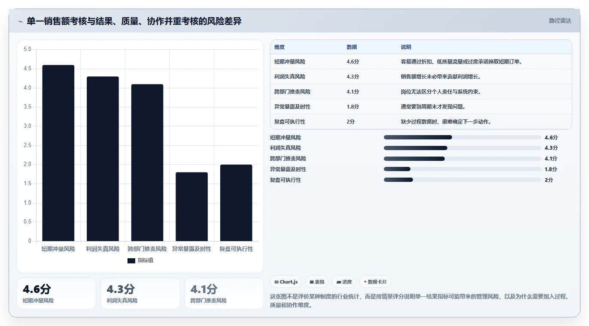Click the 异常暴露及时性 label in the progress list
The height and width of the screenshot is (326, 589).
point(288,169)
